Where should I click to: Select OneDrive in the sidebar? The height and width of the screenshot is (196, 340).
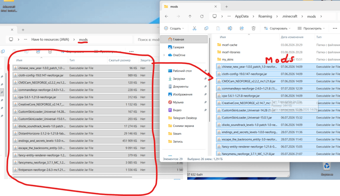tap(179, 55)
